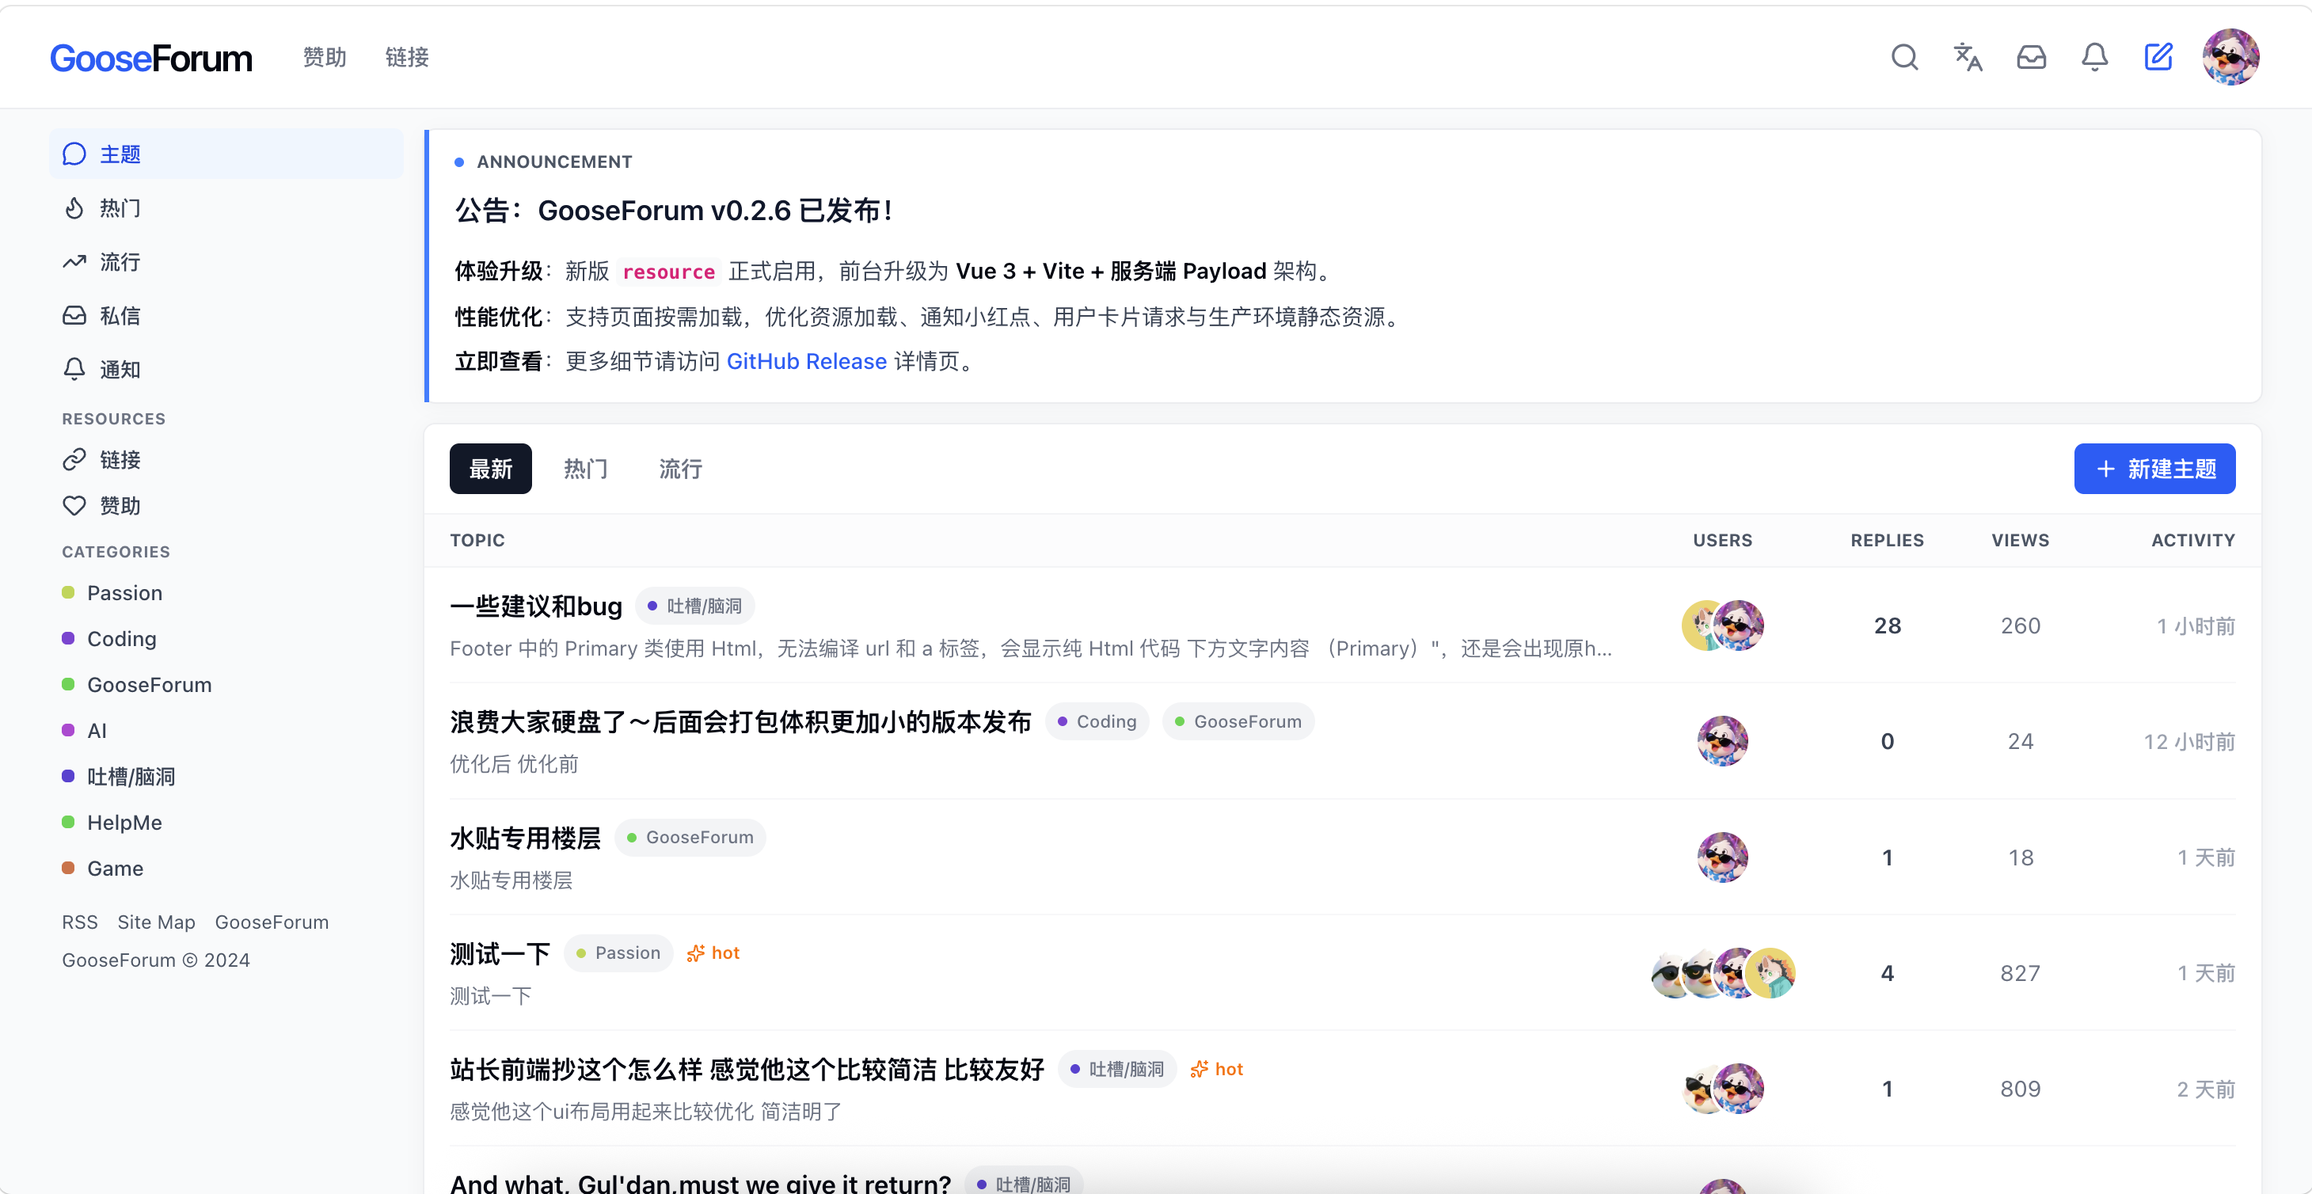Click Passion tag on 测试一下 topic
Screen dimensions: 2312x1194
pyautogui.click(x=618, y=953)
